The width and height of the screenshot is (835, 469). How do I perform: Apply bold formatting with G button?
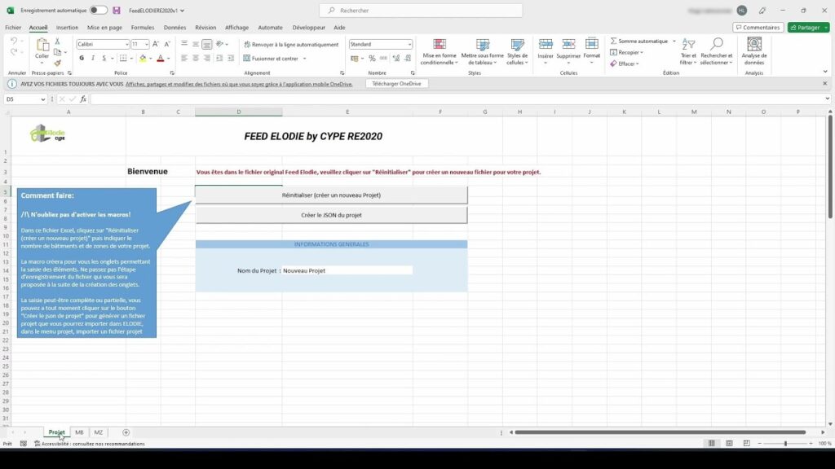point(82,59)
